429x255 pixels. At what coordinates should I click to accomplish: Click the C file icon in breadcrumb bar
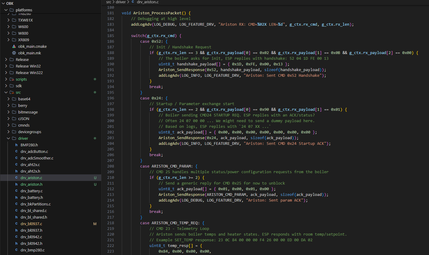click(x=133, y=2)
